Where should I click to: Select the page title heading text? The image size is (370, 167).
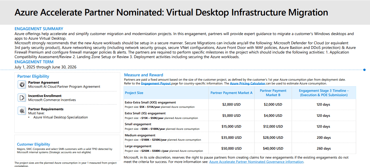(x=171, y=12)
